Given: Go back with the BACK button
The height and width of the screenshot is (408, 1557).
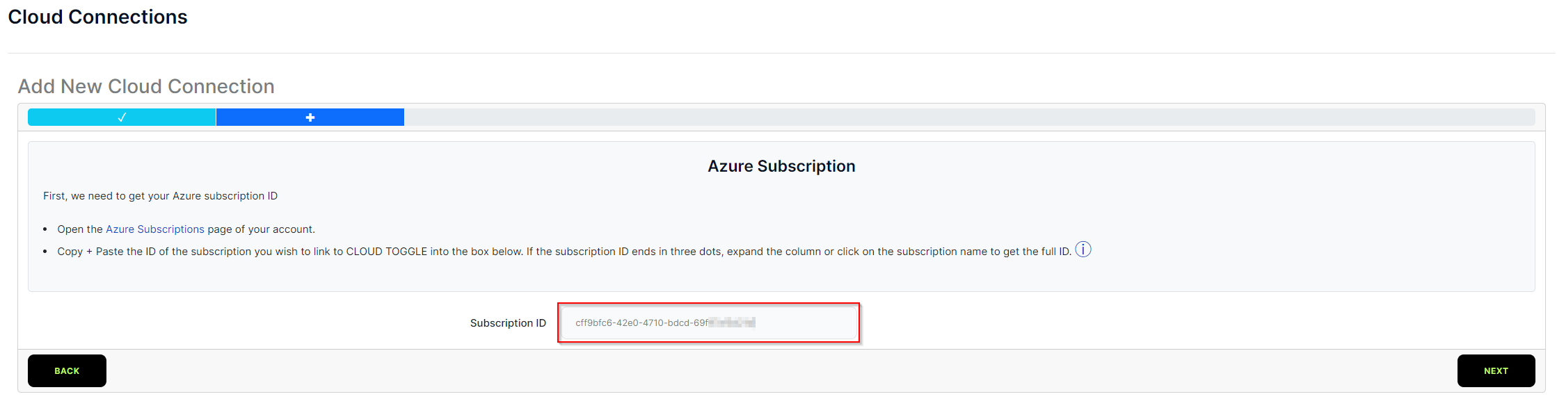Looking at the screenshot, I should [67, 370].
